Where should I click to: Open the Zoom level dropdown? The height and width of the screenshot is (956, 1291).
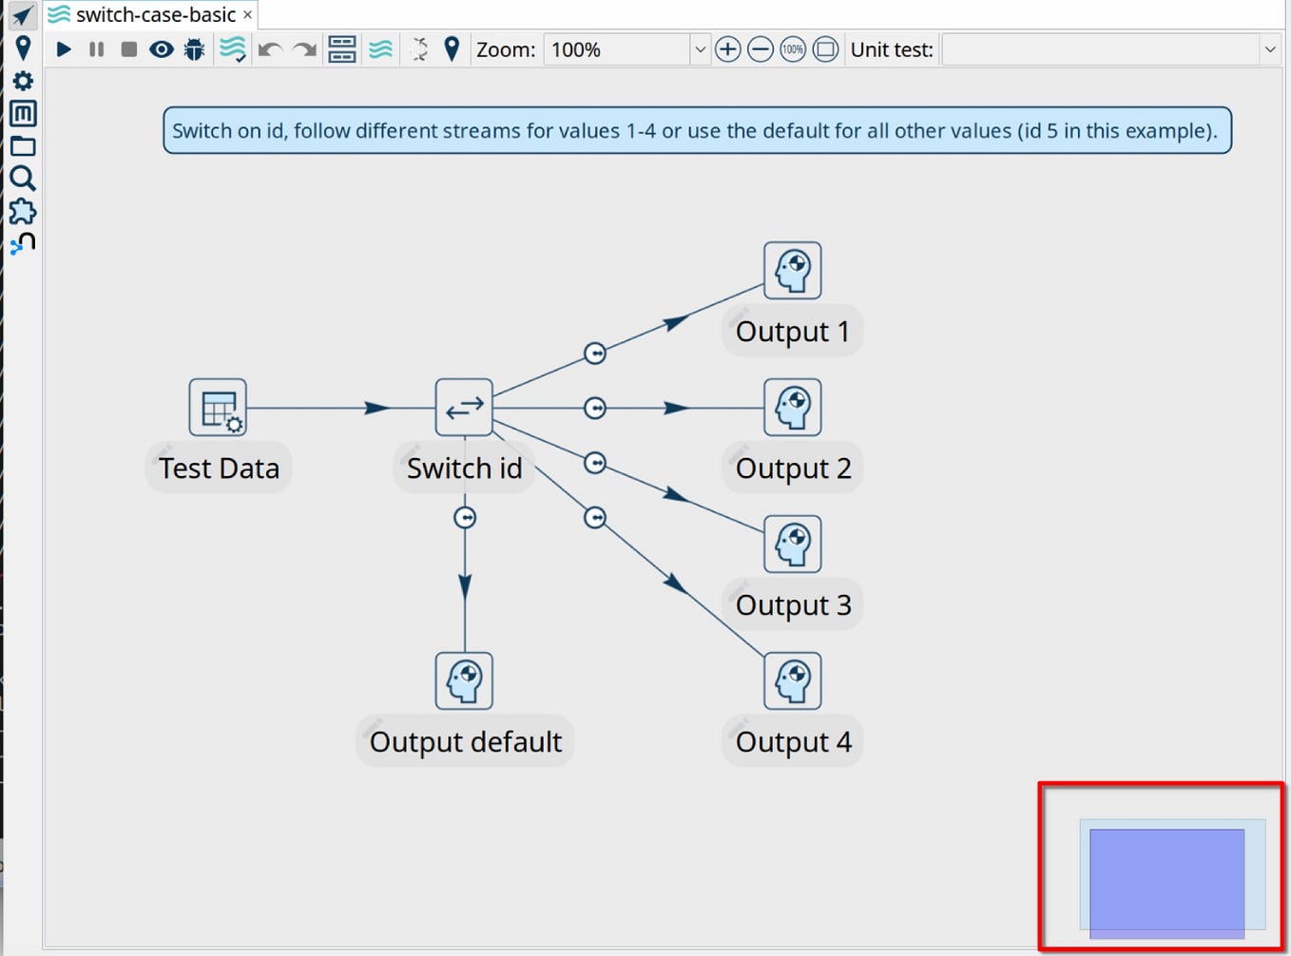pos(701,49)
